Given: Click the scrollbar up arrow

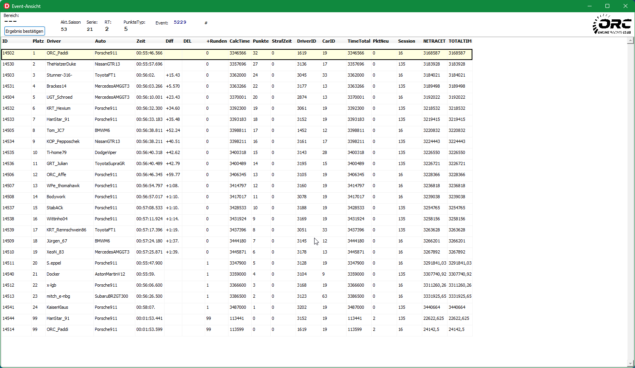Looking at the screenshot, I should pos(631,41).
